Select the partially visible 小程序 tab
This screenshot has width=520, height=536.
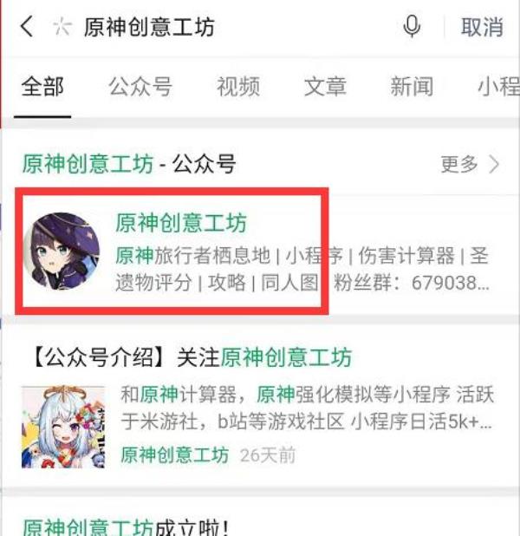click(498, 87)
